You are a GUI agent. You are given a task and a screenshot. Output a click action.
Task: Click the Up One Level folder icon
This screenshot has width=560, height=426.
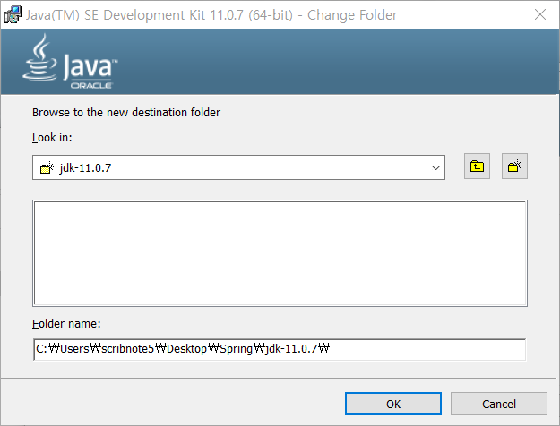(x=477, y=166)
